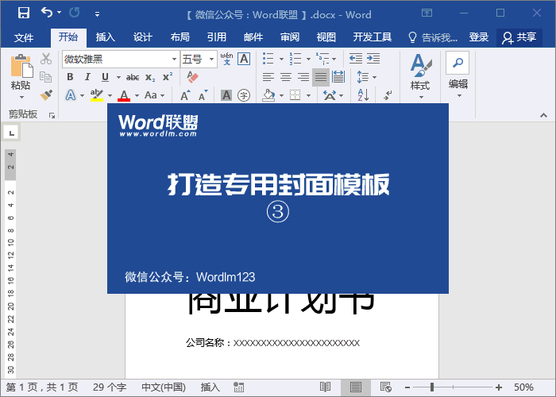
Task: Switch to the 布局 ribbon tab
Action: [180, 37]
